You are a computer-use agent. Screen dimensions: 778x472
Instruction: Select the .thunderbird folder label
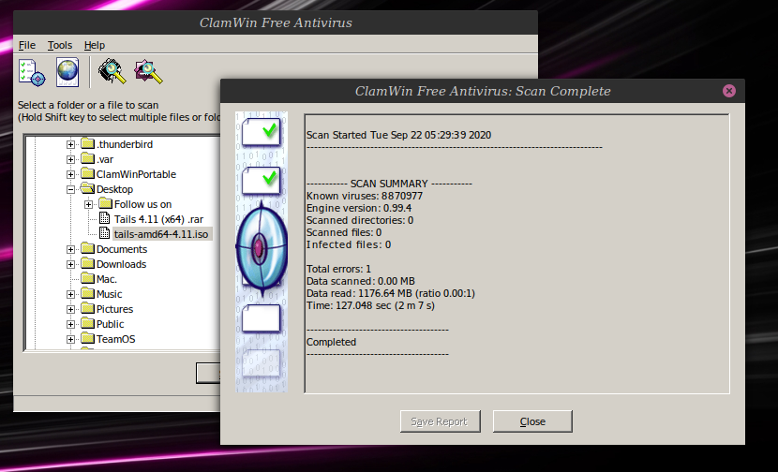[x=125, y=145]
